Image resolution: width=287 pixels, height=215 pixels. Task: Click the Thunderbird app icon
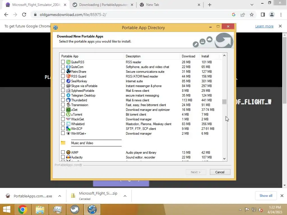68,100
